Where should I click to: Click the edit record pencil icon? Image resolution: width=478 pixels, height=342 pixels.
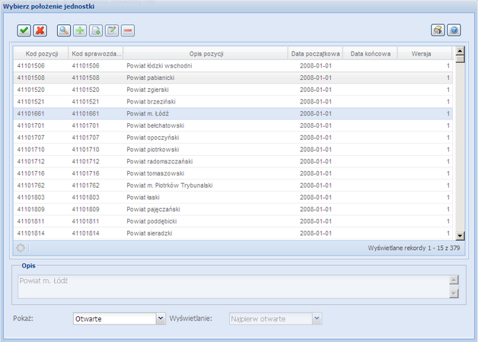point(111,30)
